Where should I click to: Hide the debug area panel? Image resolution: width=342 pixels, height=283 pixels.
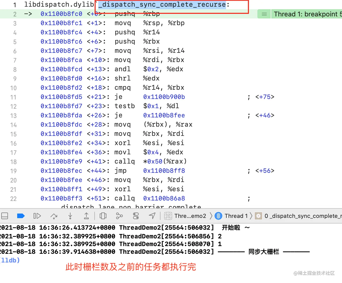pos(5,216)
